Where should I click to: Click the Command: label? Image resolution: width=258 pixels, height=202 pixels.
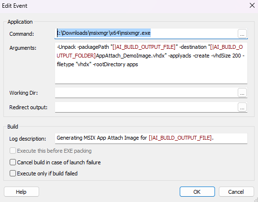22,34
